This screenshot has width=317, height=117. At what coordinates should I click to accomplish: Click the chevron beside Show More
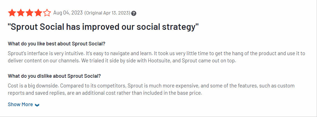[x=37, y=105]
